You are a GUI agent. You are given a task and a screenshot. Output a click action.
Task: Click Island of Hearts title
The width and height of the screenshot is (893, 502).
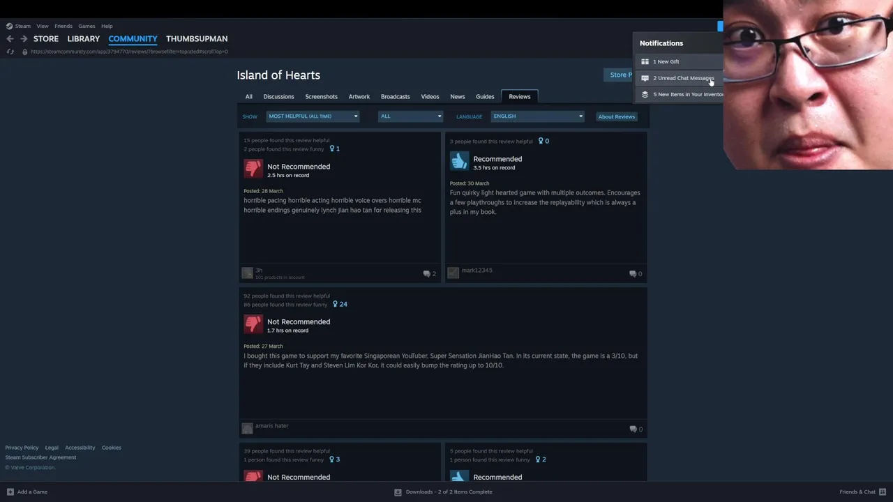[278, 75]
